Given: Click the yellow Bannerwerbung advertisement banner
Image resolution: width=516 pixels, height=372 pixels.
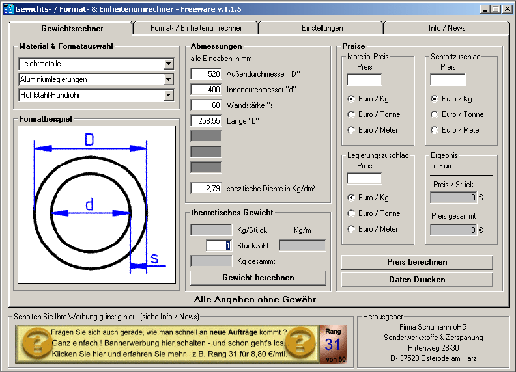Looking at the screenshot, I should click(x=167, y=344).
